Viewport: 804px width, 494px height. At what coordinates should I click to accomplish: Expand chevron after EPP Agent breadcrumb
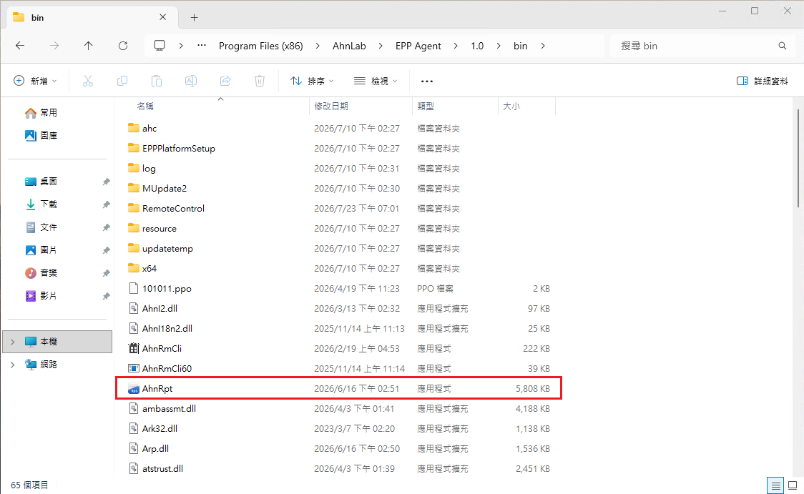[456, 46]
